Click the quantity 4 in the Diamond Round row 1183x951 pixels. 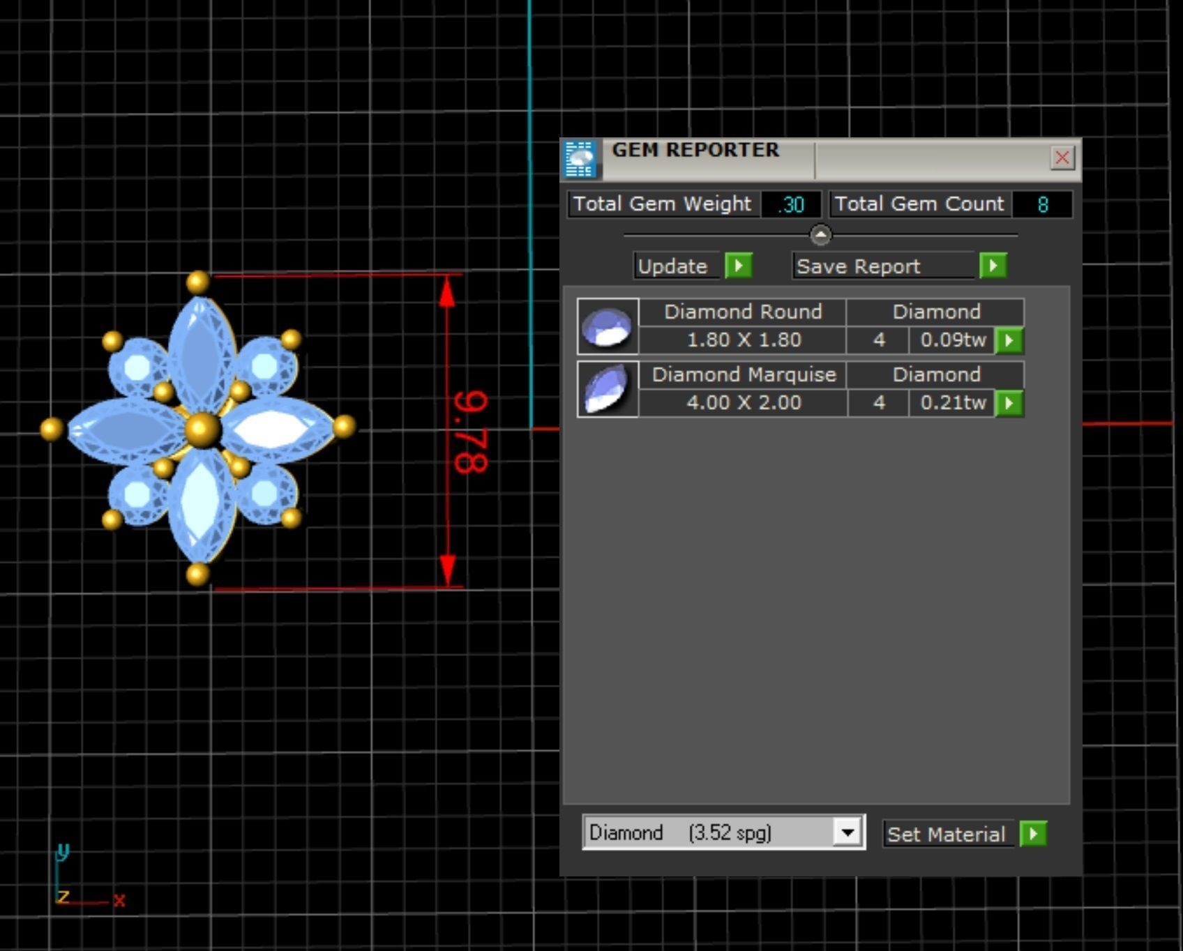[x=879, y=340]
